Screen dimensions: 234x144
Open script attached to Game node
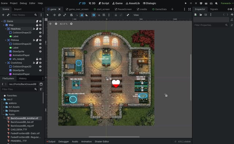click(x=37, y=21)
